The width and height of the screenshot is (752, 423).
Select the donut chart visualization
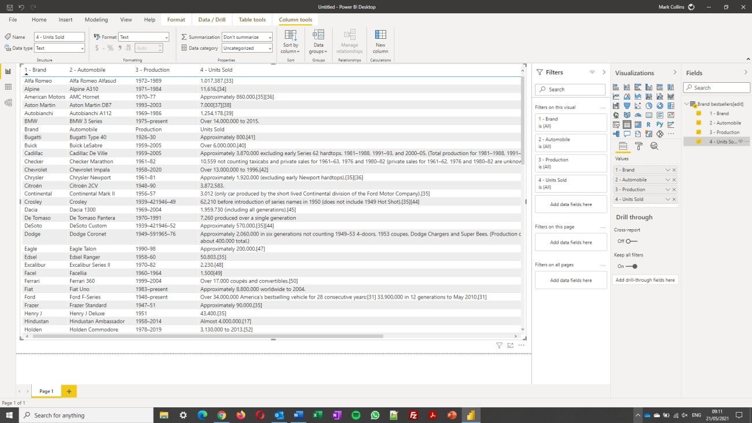coord(660,105)
